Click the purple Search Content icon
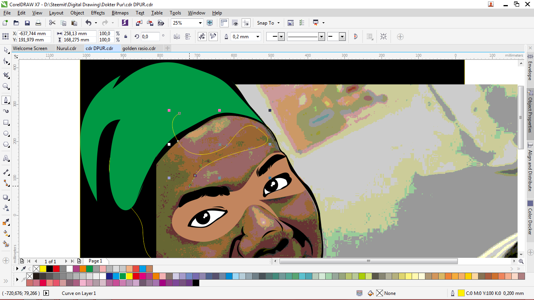This screenshot has width=534, height=300. [125, 23]
